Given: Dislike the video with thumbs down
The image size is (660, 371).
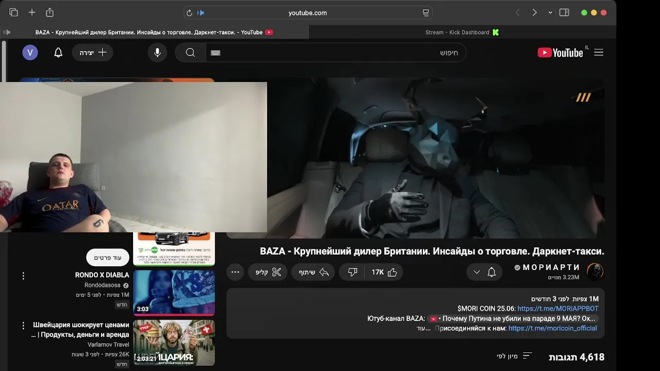Looking at the screenshot, I should click(x=353, y=272).
